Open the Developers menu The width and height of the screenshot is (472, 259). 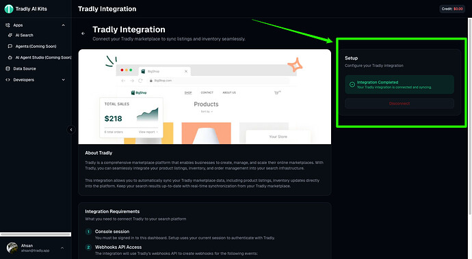tap(23, 80)
